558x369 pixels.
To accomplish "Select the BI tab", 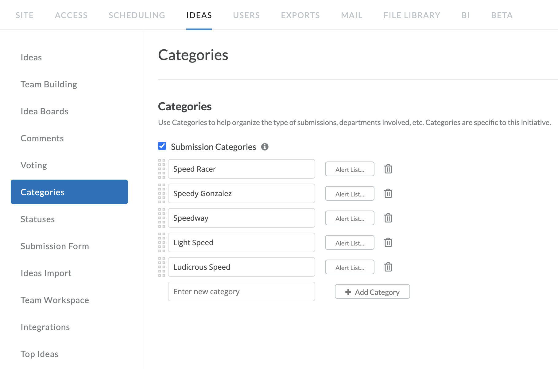I will point(466,15).
